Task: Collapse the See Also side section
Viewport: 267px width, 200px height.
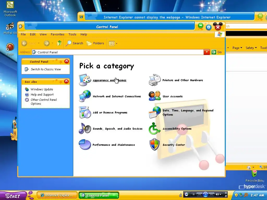Action: click(x=66, y=82)
